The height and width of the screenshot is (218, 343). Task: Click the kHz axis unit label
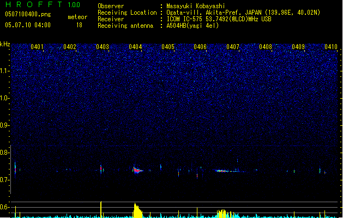click(x=5, y=44)
